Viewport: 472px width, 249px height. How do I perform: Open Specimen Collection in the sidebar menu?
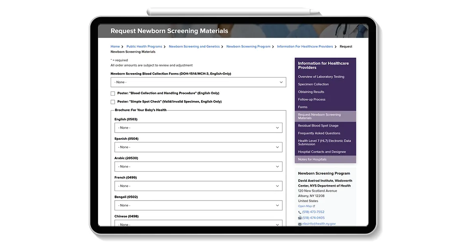(x=313, y=84)
